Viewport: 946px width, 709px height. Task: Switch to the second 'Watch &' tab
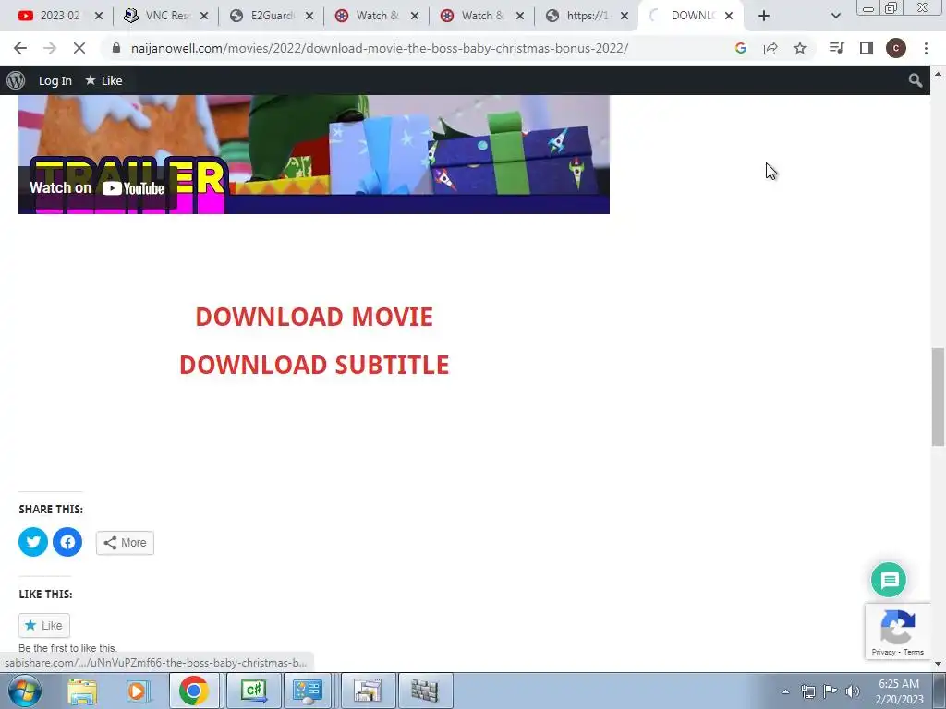(x=481, y=16)
